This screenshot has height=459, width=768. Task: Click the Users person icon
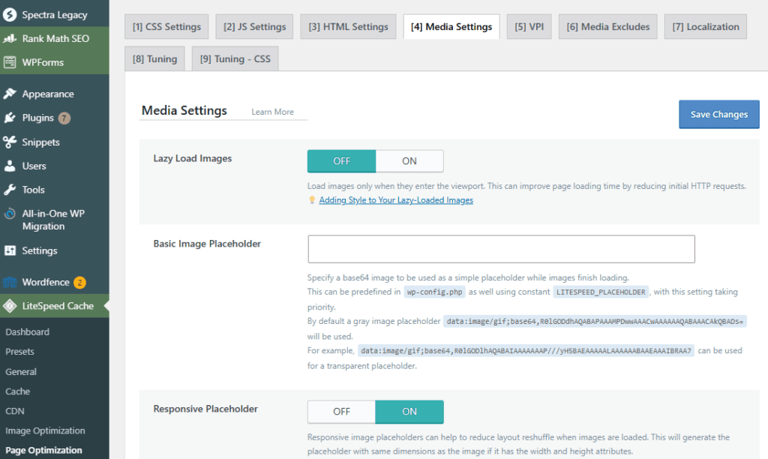pos(10,166)
